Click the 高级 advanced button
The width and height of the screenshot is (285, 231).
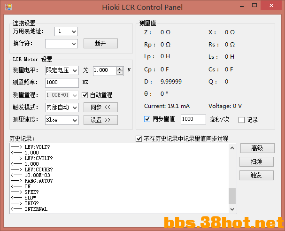257,148
